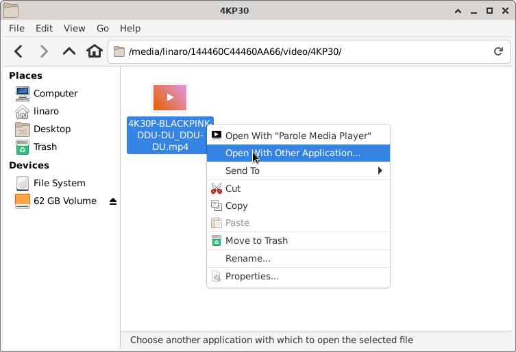
Task: Select the mp4 video thumbnail
Action: point(170,98)
